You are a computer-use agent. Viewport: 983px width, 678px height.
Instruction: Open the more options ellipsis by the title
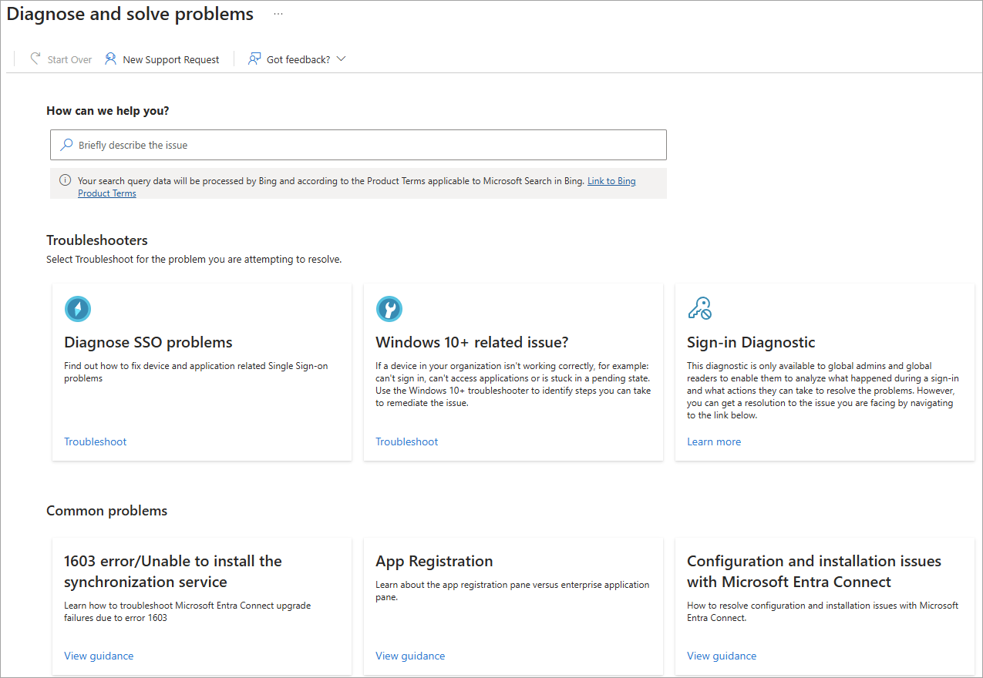(278, 14)
